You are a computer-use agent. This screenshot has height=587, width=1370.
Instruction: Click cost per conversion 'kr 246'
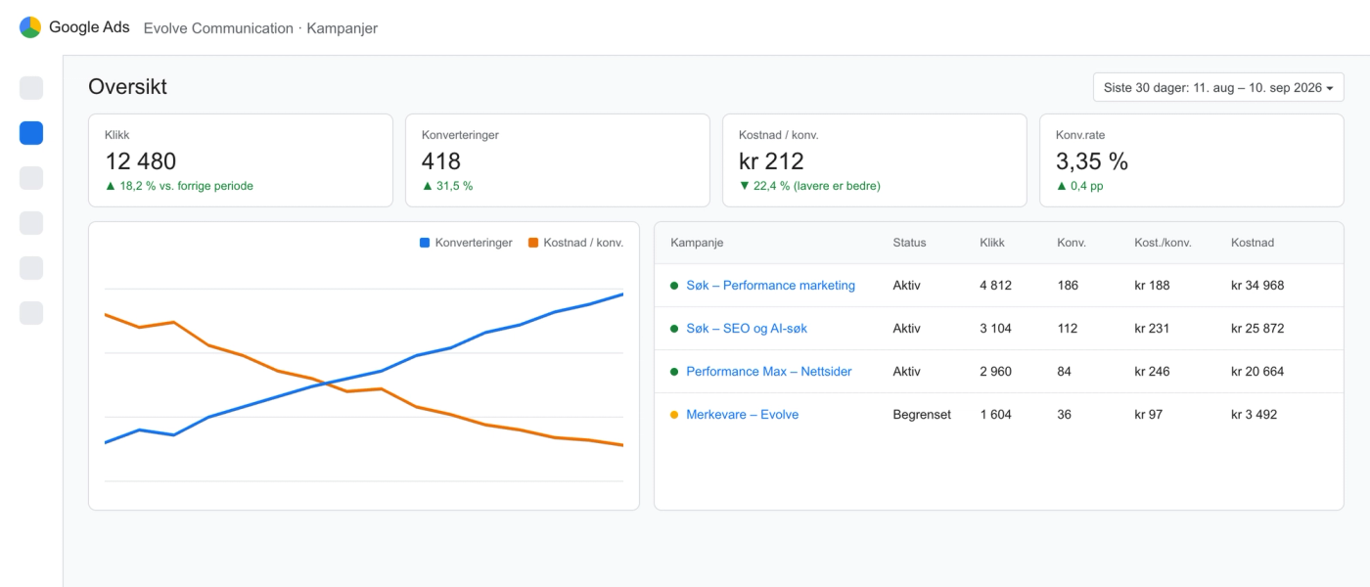point(1152,372)
